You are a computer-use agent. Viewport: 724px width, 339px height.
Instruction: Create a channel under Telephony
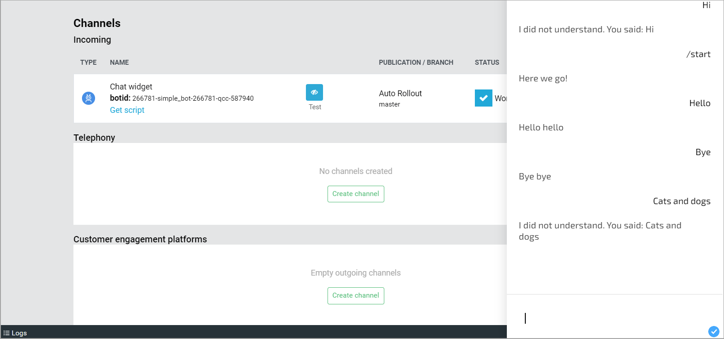[355, 194]
